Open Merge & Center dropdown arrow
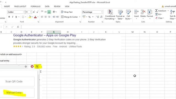176x99 pixels. (79, 17)
